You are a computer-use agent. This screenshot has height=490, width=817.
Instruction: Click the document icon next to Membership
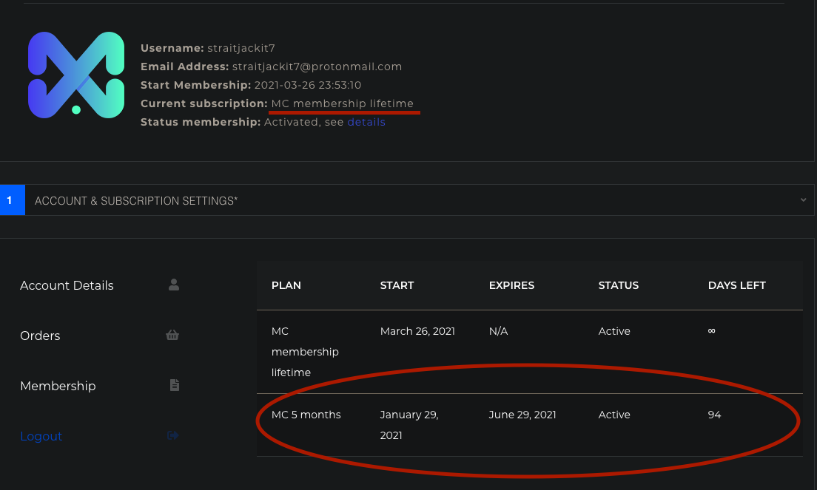(175, 385)
